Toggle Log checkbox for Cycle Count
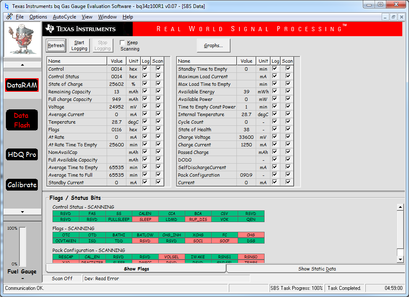 click(275, 122)
